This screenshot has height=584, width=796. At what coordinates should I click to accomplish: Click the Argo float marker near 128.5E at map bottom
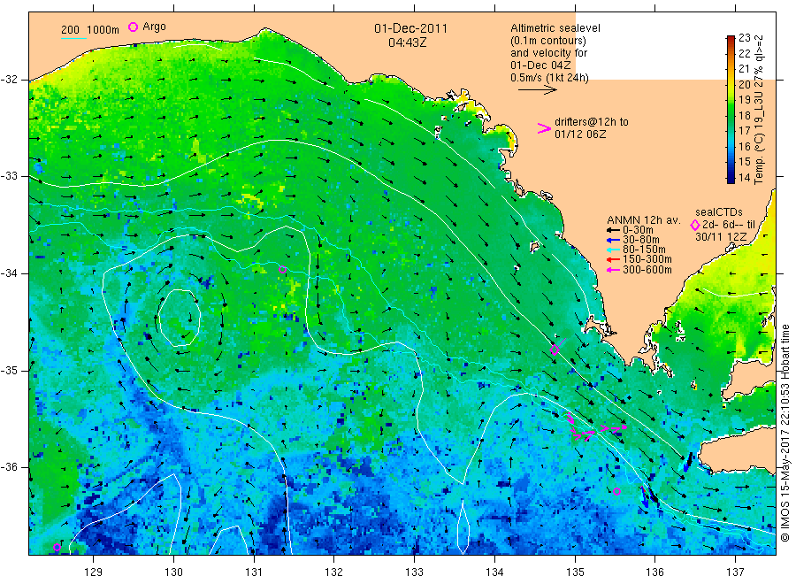57,547
